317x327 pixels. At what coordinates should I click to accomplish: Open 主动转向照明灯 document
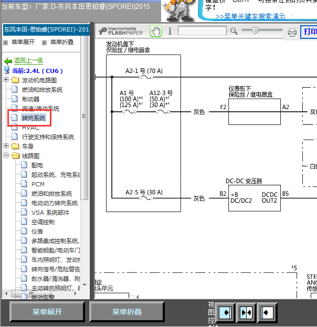[56, 288]
